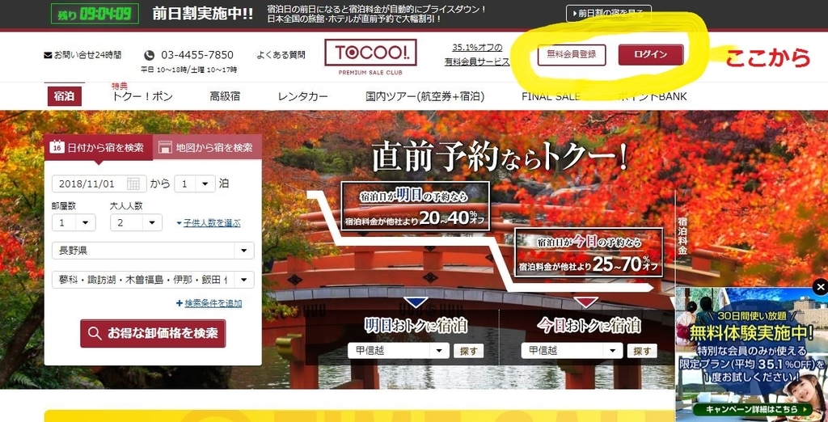Click the 残り countdown timer
Viewport: 828px width, 422px height.
coord(95,14)
